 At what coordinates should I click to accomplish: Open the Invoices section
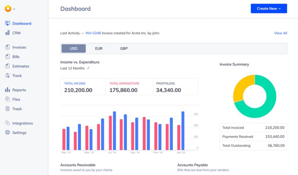(19, 47)
